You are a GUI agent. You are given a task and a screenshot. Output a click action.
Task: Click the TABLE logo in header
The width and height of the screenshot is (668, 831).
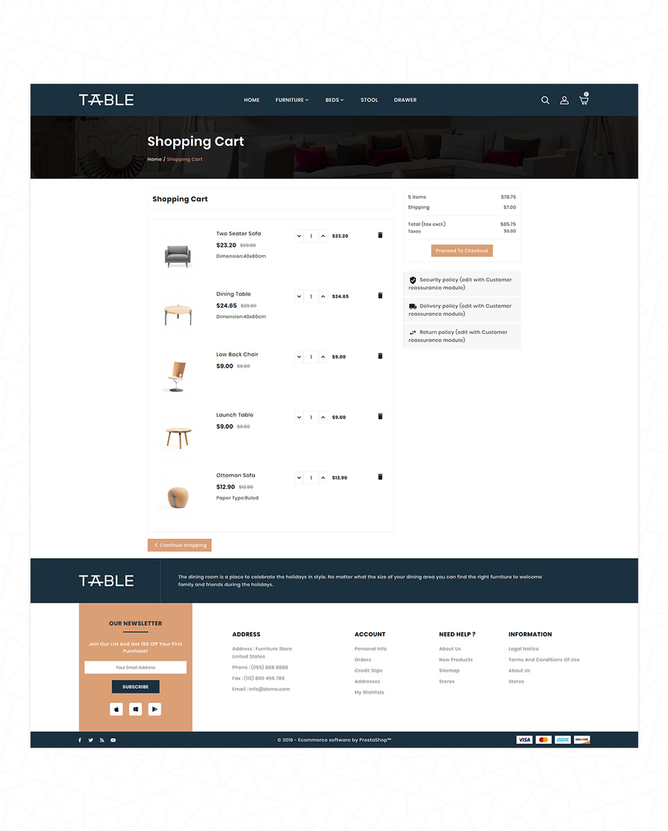(106, 100)
